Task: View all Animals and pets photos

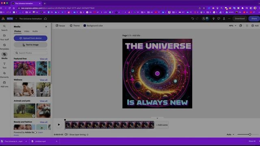Action: (43, 101)
